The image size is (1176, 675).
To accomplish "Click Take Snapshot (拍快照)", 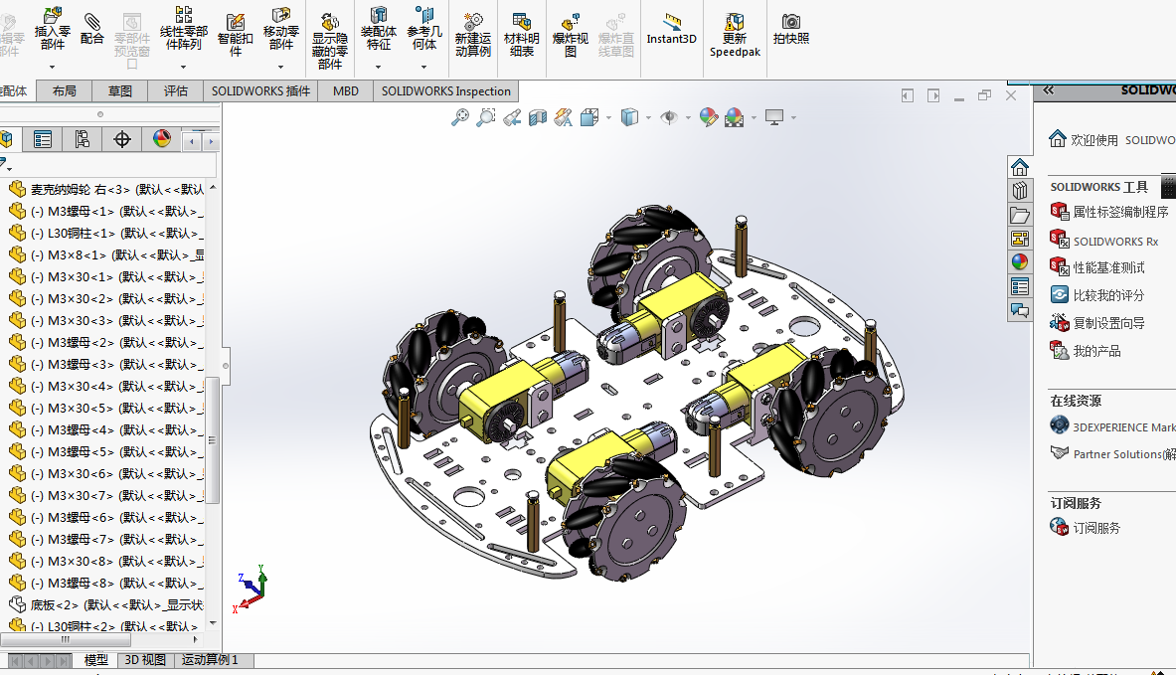I will click(x=791, y=29).
